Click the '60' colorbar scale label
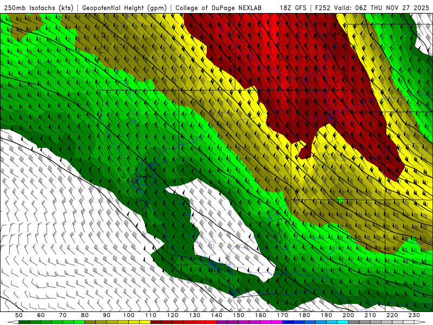Screen dimensions: 433x325 click(x=41, y=315)
